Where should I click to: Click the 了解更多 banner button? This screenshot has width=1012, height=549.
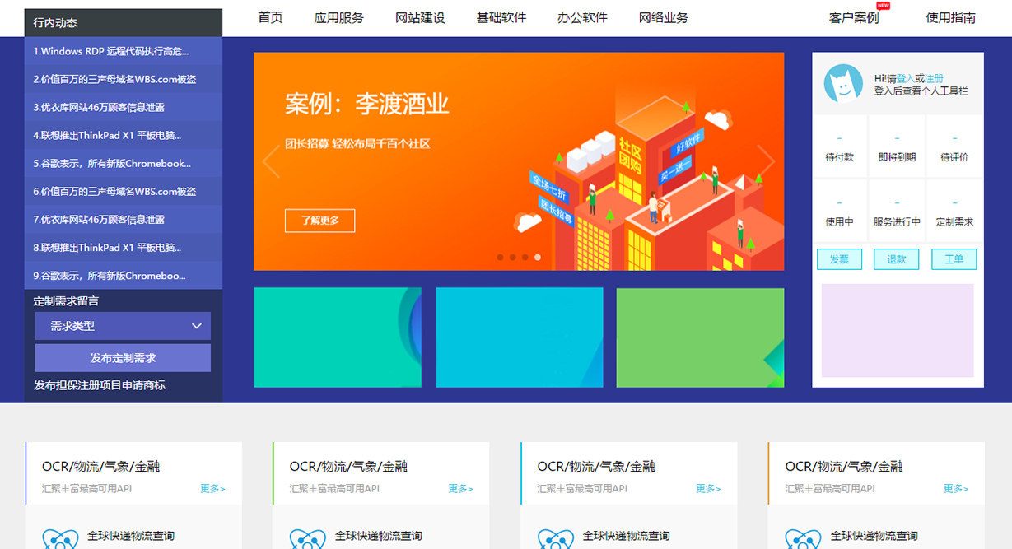(319, 221)
